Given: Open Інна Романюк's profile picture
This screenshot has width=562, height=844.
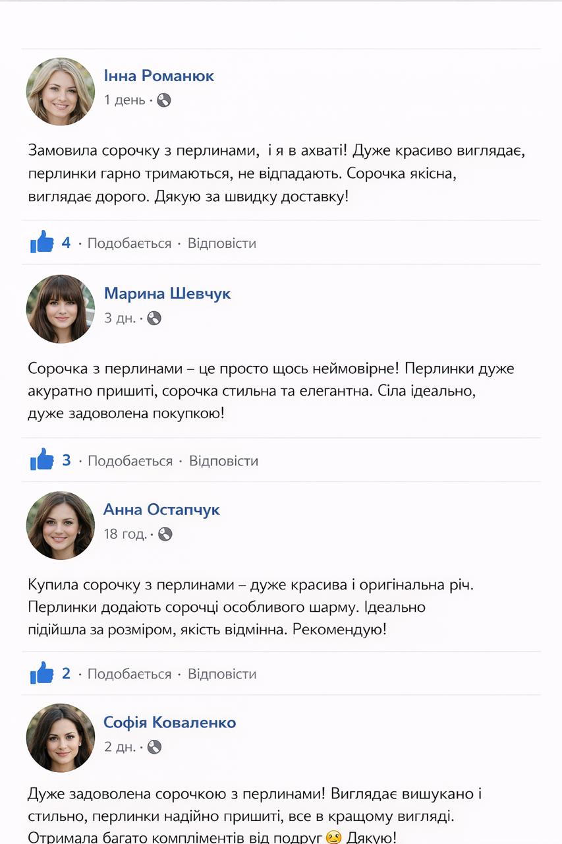Looking at the screenshot, I should click(x=61, y=92).
